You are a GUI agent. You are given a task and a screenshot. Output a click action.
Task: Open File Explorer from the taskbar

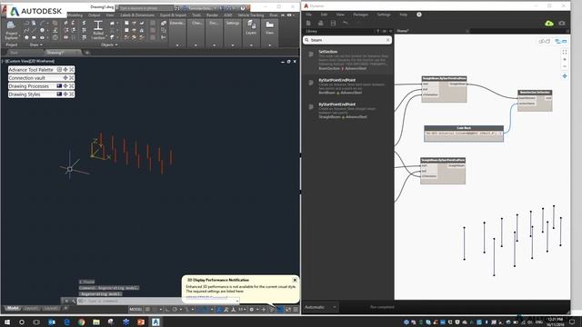click(96, 322)
